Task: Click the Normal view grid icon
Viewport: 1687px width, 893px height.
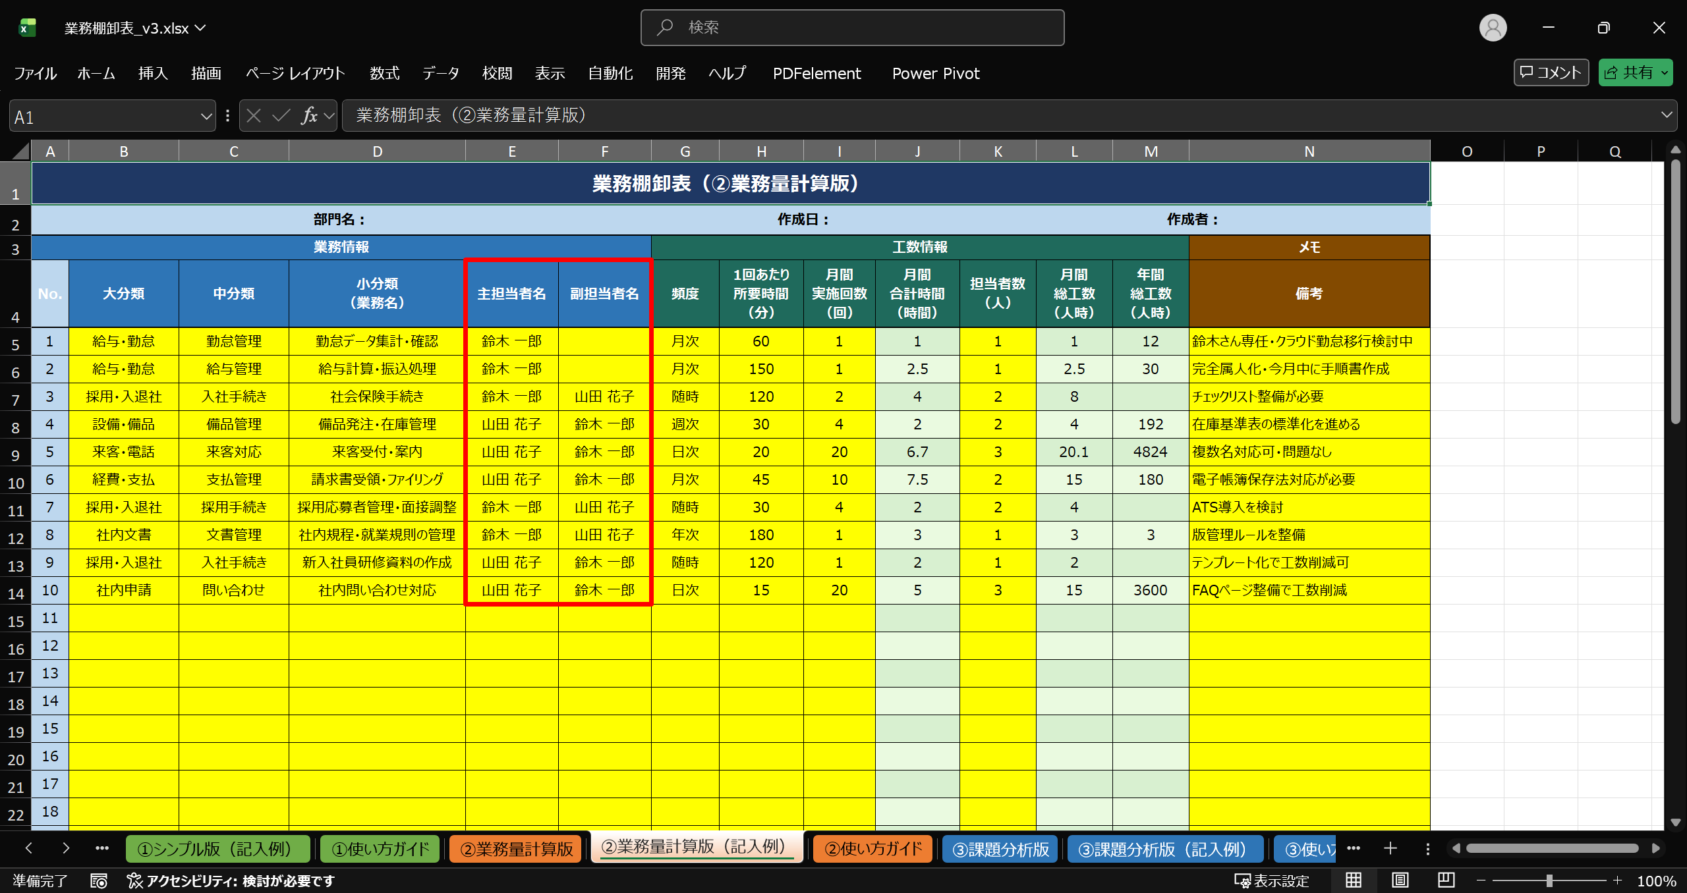Action: click(x=1354, y=880)
